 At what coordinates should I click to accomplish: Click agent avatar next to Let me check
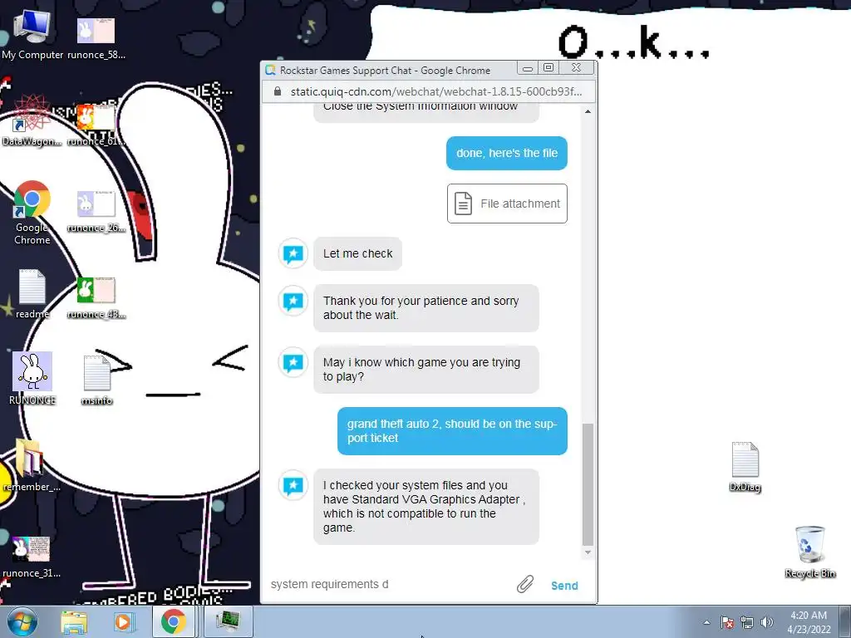(293, 253)
